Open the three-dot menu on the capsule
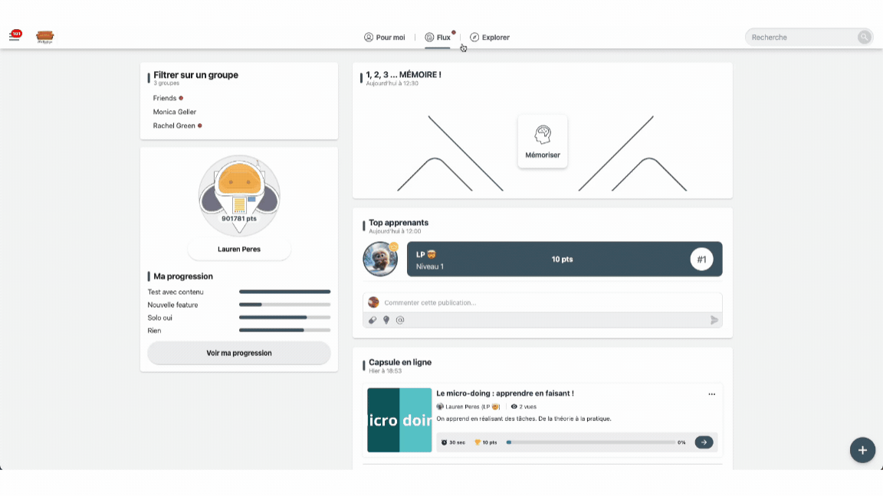This screenshot has height=496, width=883. [711, 394]
